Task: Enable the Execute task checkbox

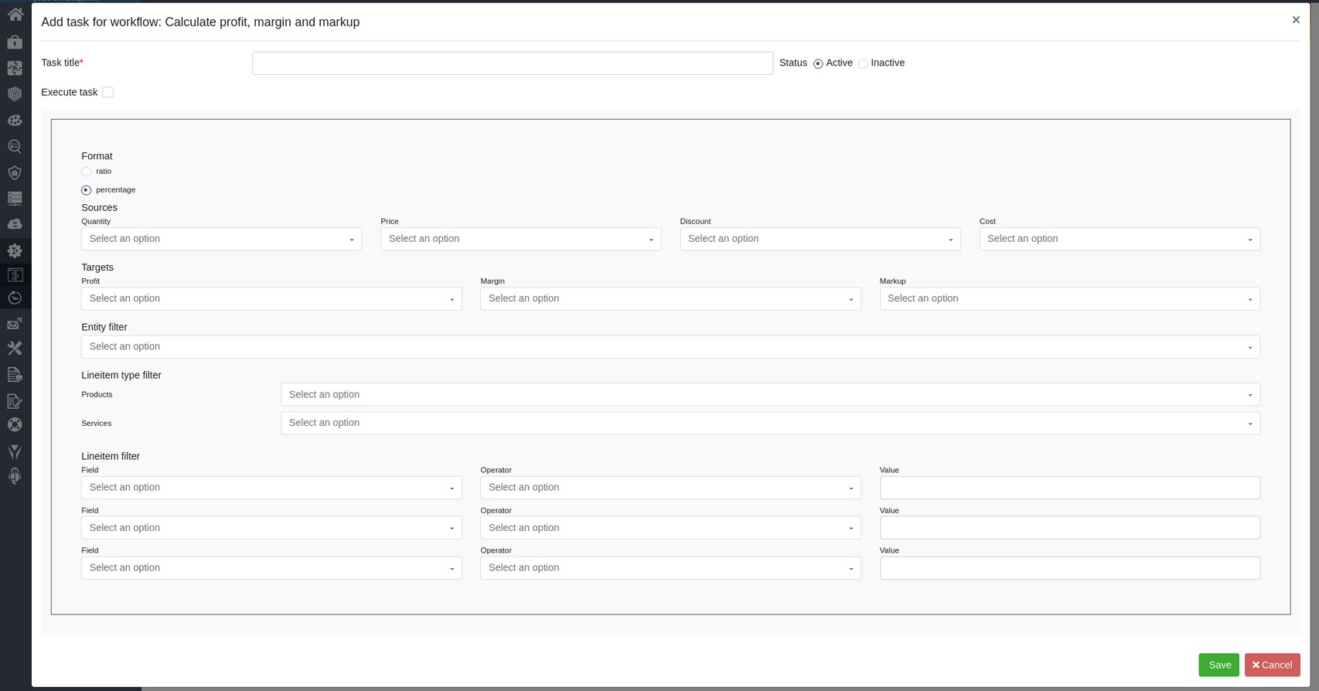Action: tap(108, 92)
